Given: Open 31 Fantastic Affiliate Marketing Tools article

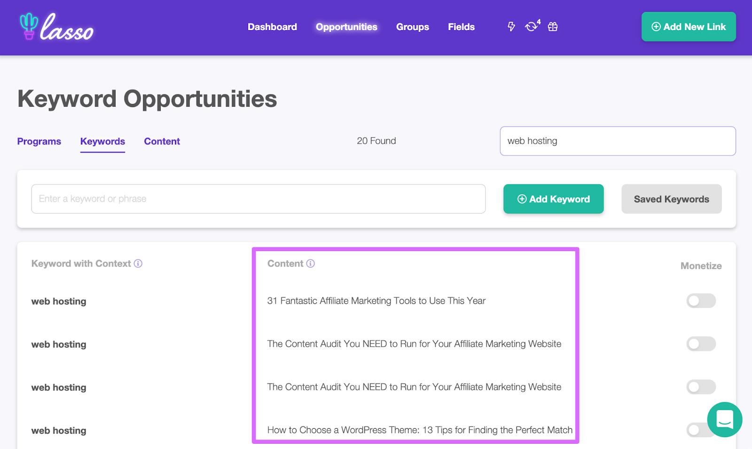Looking at the screenshot, I should point(376,301).
